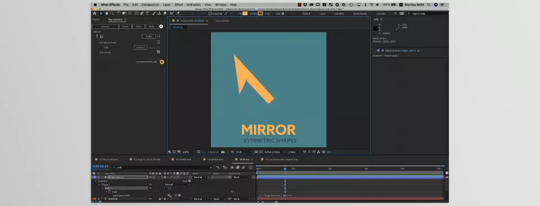540x206 pixels.
Task: Select the Type tool
Action: (x=147, y=13)
